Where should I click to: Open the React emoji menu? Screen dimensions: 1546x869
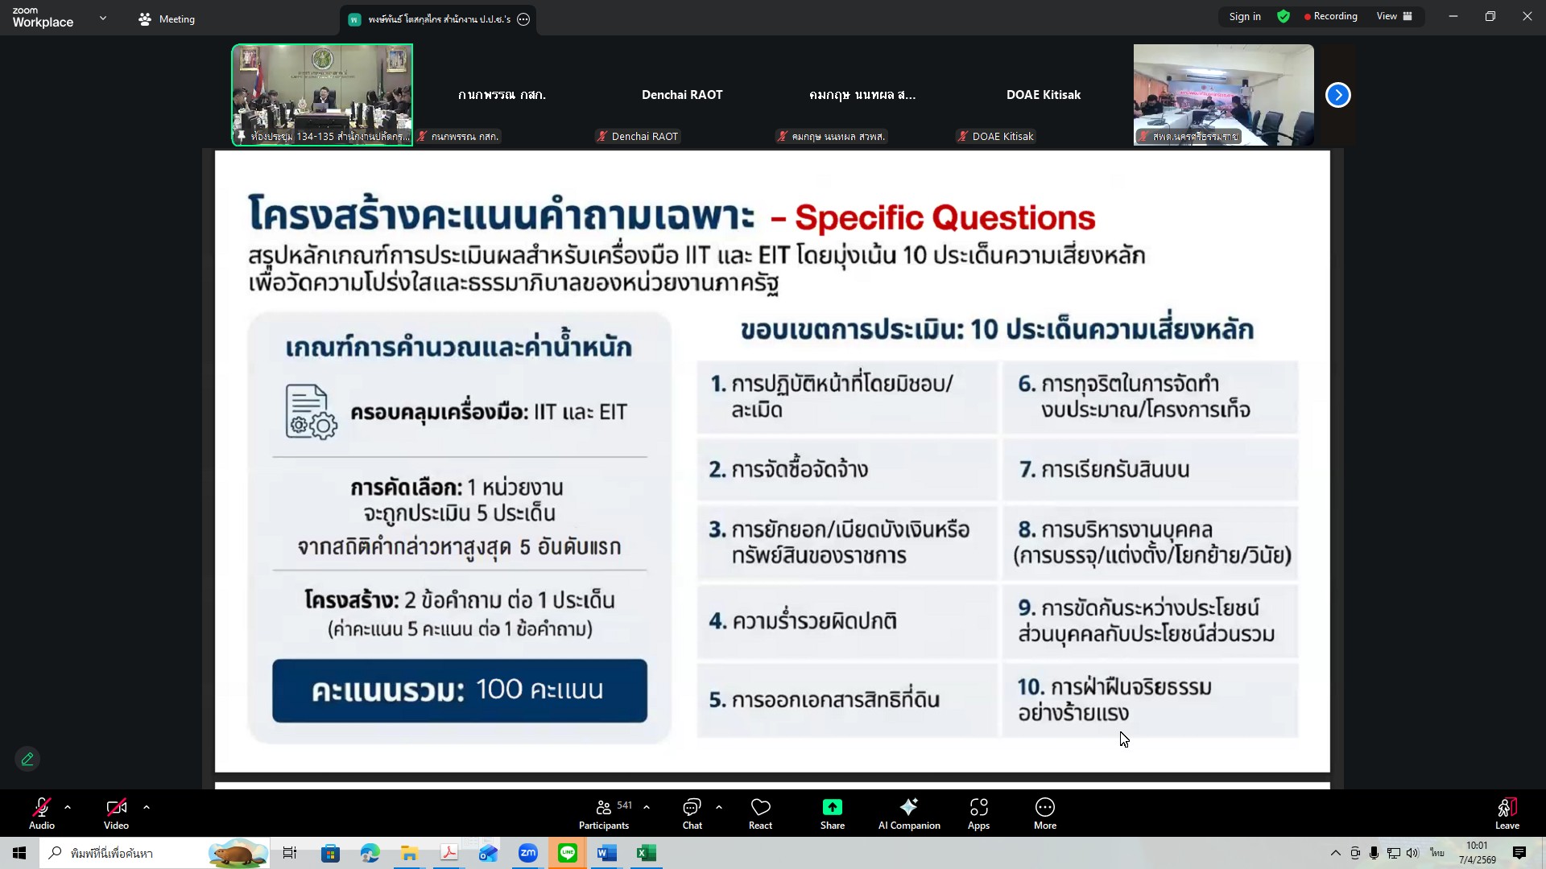click(760, 813)
